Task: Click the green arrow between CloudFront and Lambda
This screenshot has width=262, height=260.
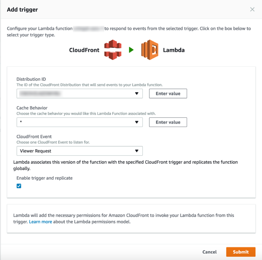Action: (x=131, y=50)
